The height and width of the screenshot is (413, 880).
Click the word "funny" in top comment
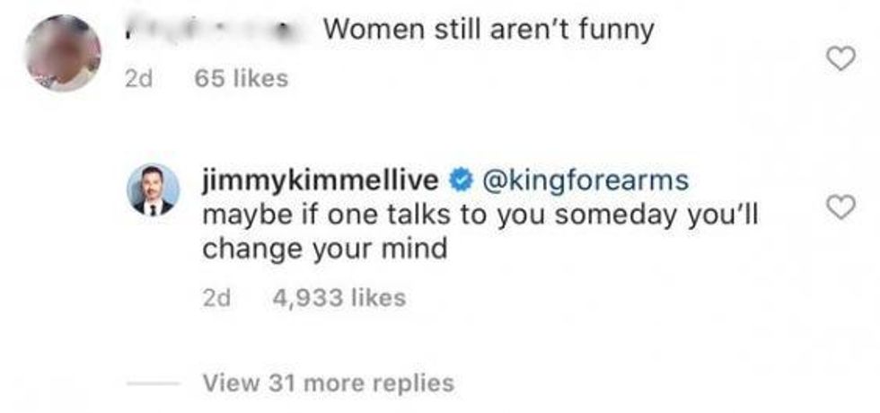(x=614, y=31)
